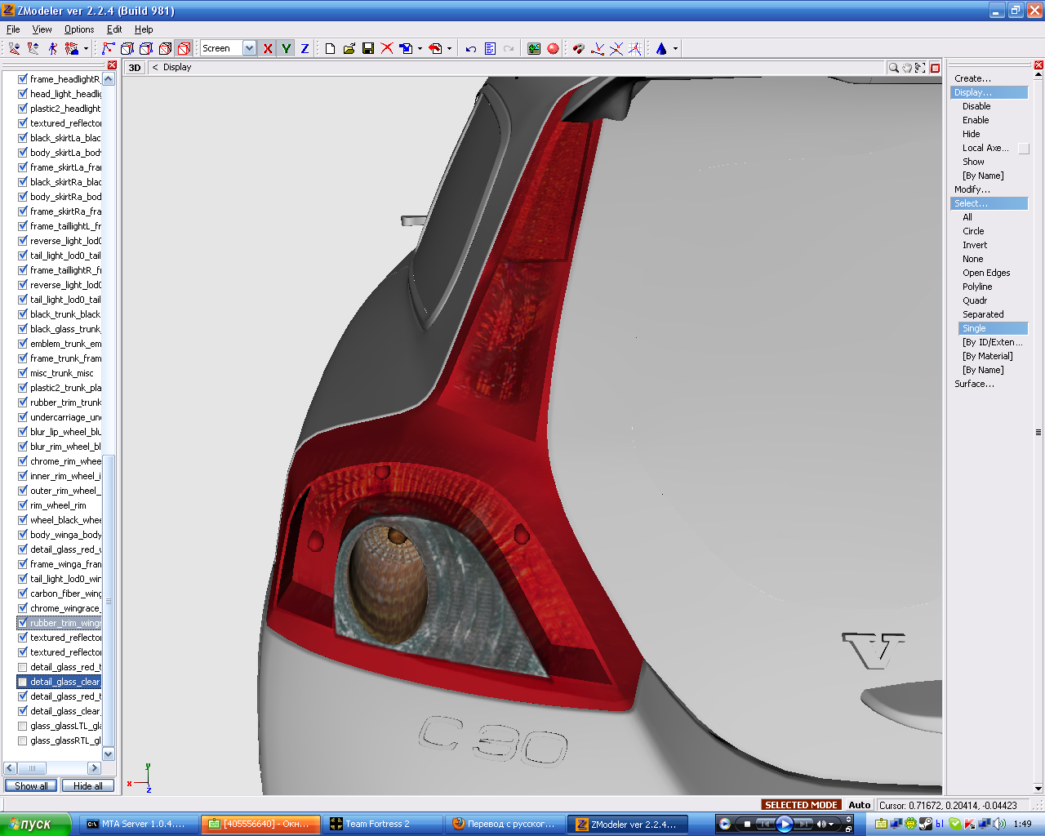Expand the Surface... commands section

pyautogui.click(x=974, y=384)
